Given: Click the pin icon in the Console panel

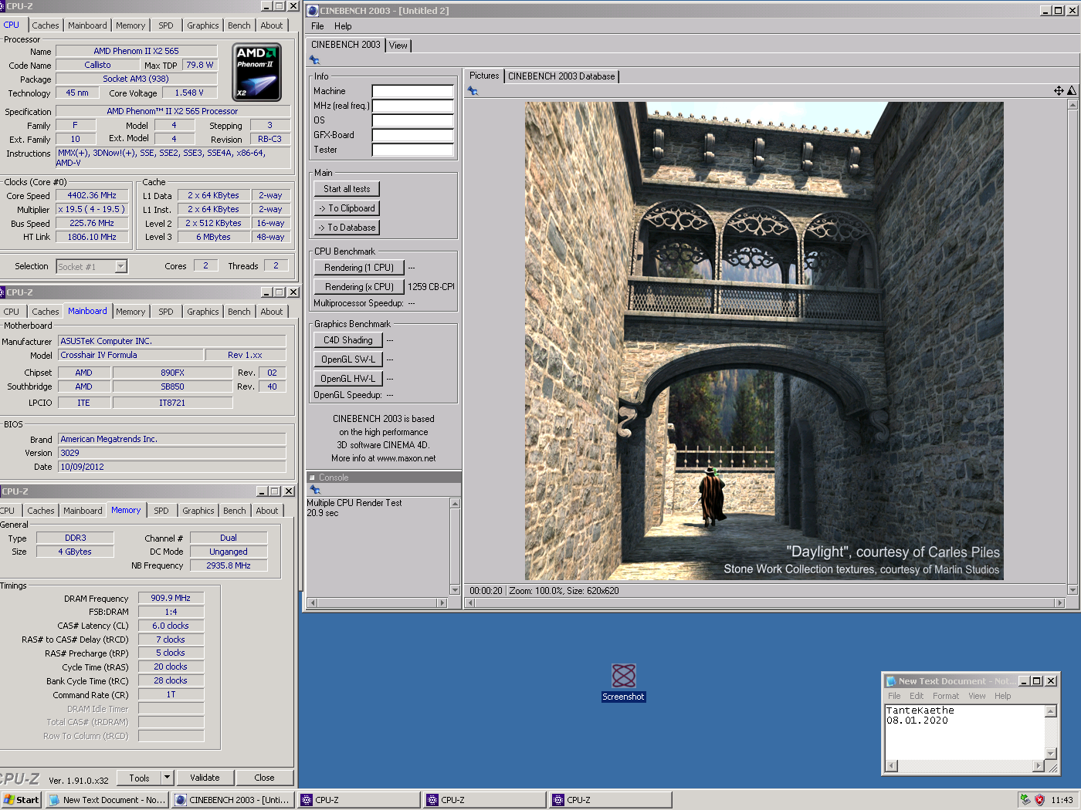Looking at the screenshot, I should point(314,489).
